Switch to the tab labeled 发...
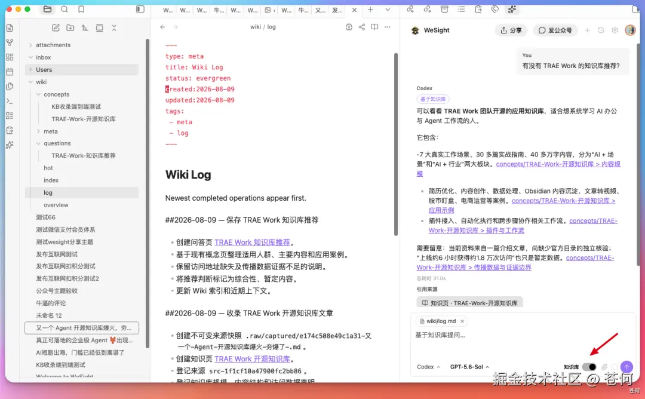 click(x=337, y=10)
